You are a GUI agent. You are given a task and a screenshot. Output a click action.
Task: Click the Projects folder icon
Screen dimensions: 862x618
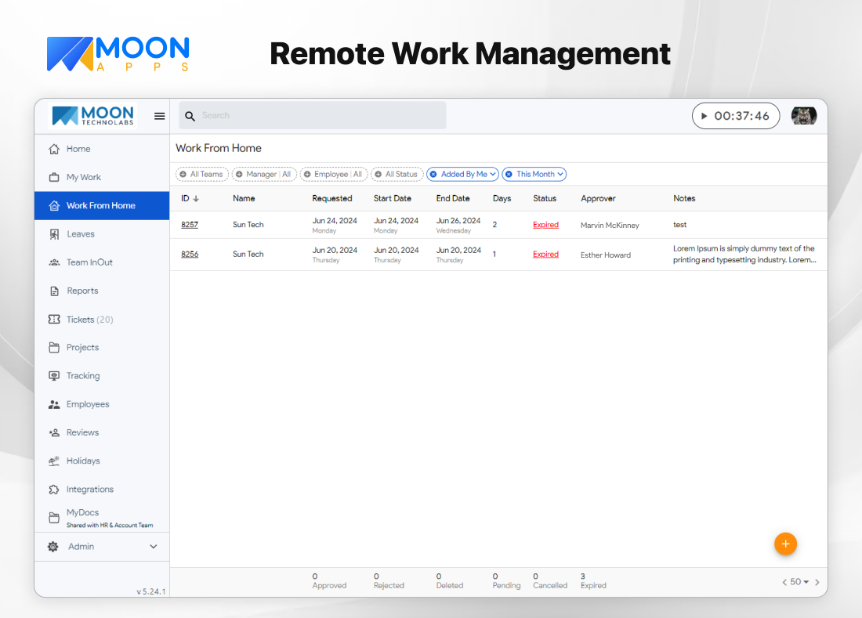pos(54,347)
